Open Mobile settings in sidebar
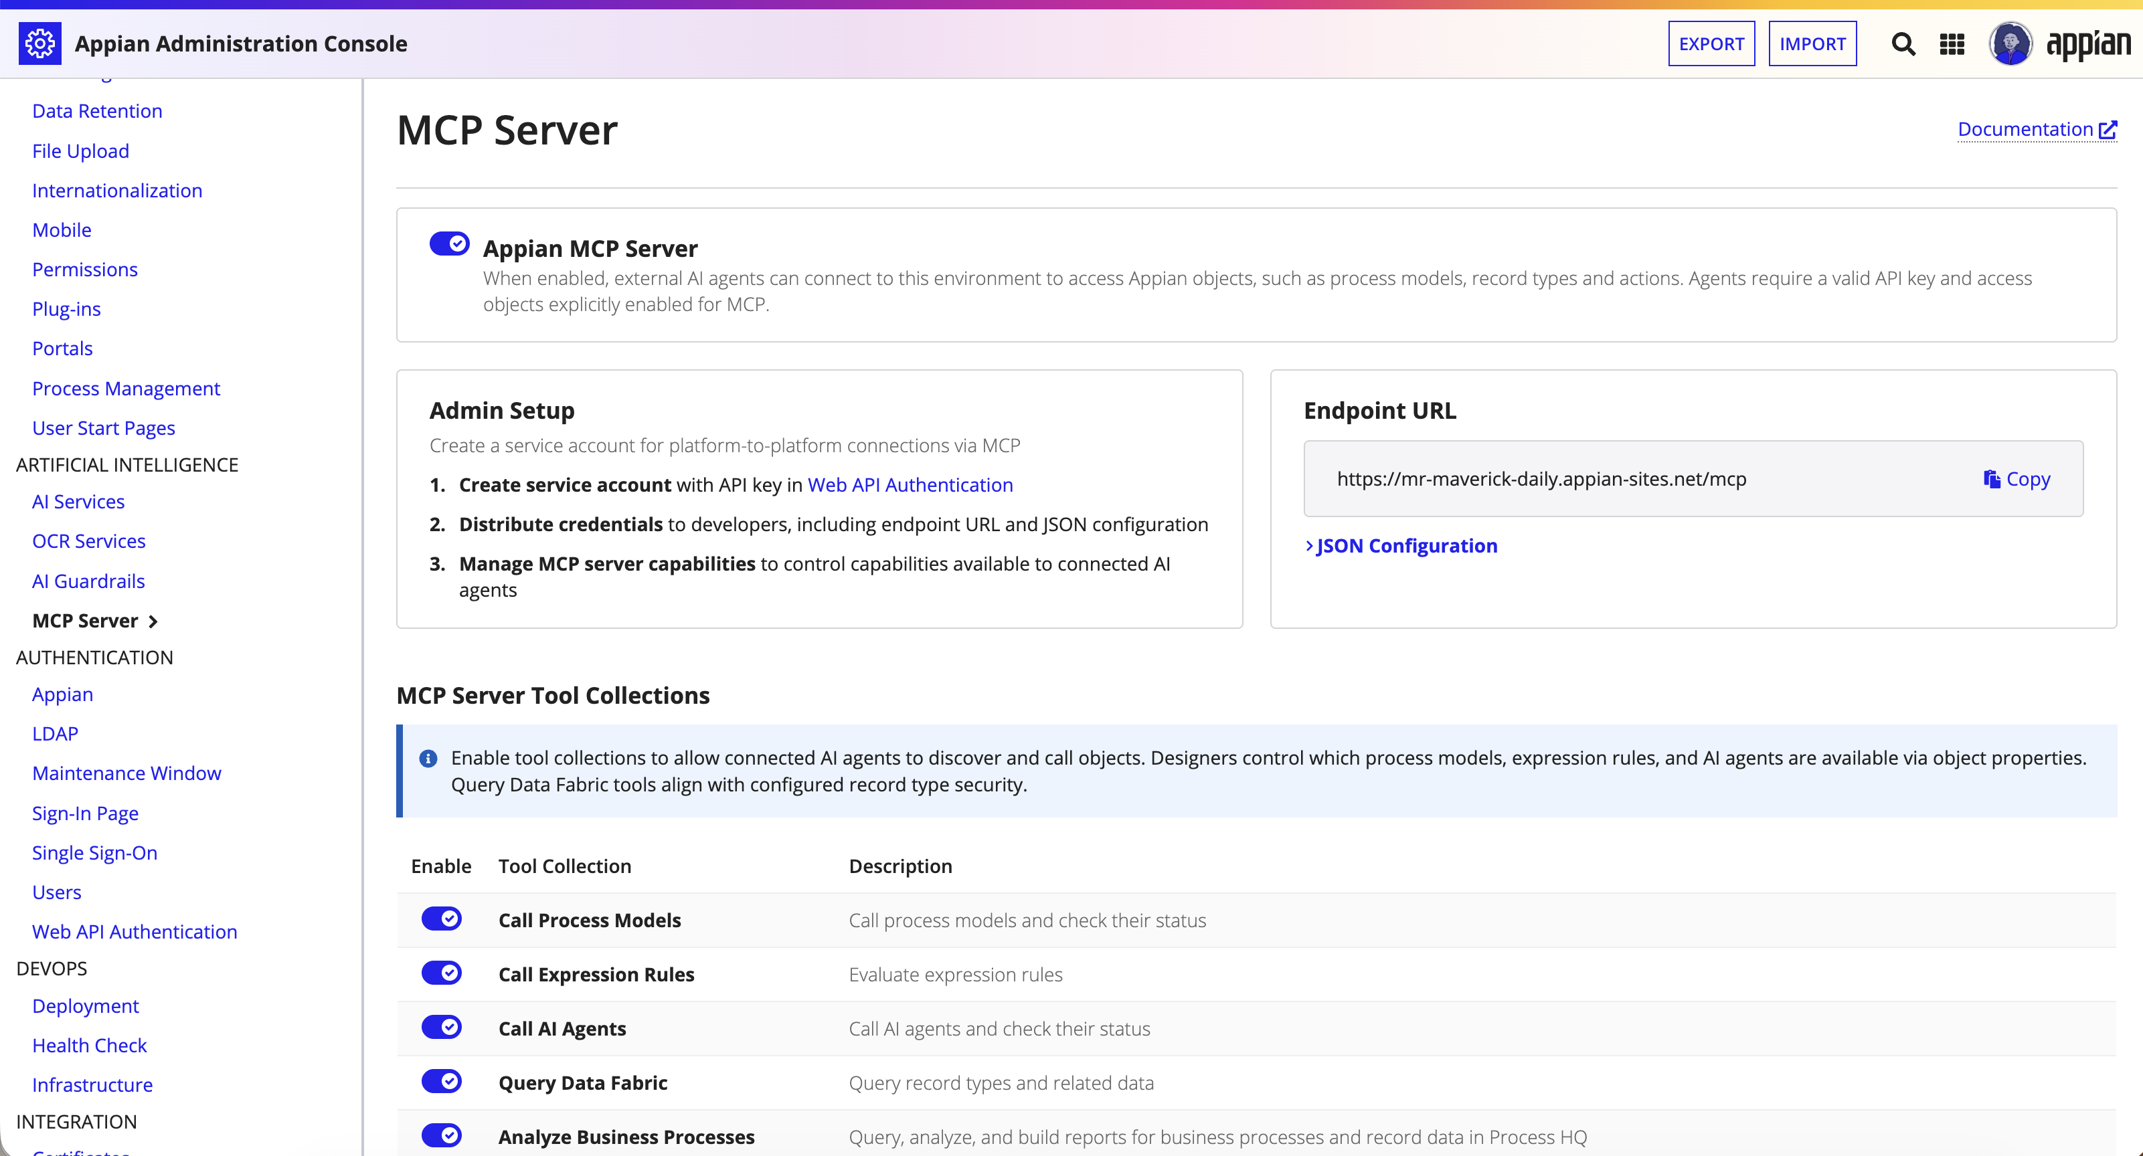The height and width of the screenshot is (1156, 2143). pyautogui.click(x=62, y=230)
